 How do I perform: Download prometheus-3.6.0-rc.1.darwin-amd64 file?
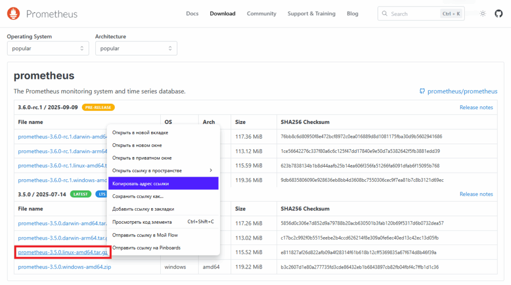(x=62, y=137)
